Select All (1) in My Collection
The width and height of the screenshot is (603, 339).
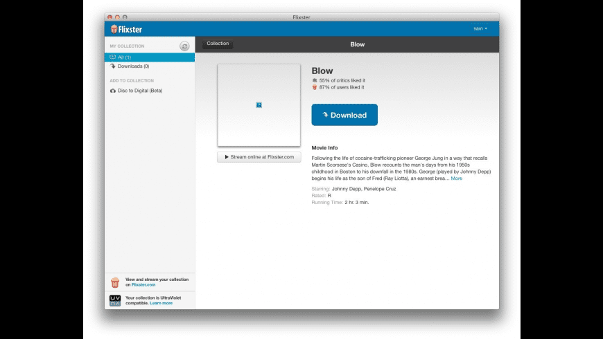(x=150, y=57)
